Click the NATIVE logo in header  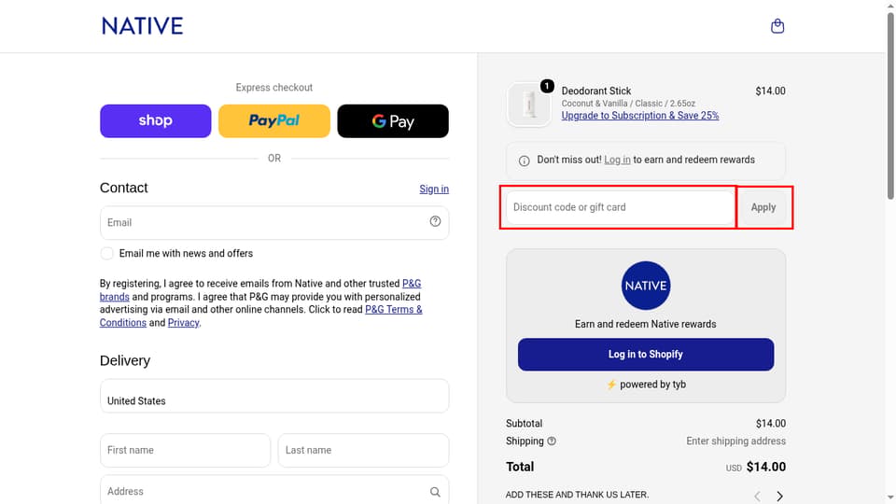pos(142,26)
